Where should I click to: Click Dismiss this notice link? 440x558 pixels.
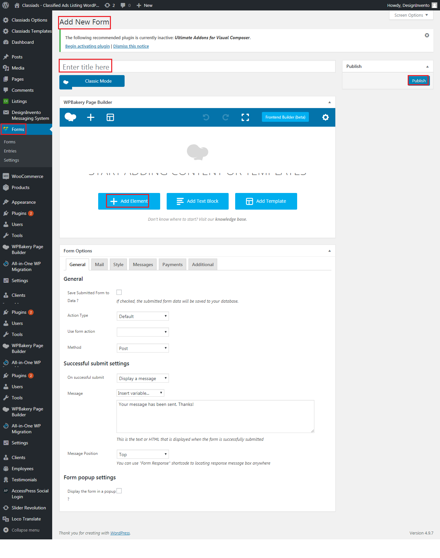(x=131, y=46)
